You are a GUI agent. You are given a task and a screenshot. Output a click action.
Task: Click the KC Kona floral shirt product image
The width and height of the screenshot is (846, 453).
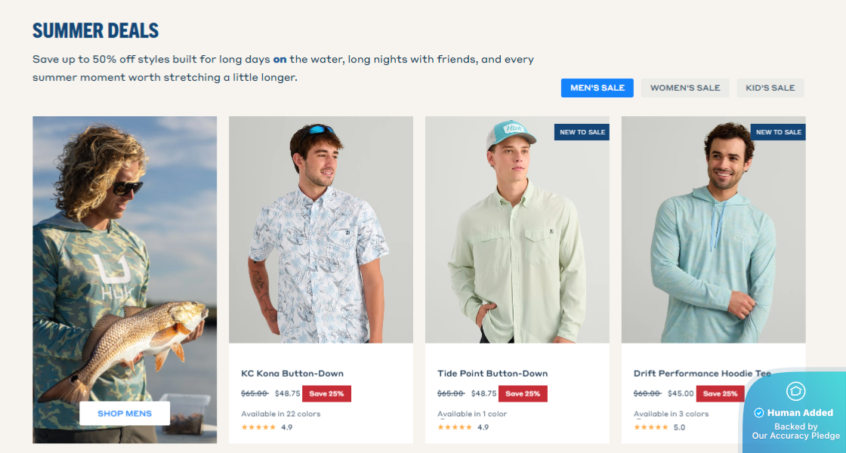[x=321, y=230]
